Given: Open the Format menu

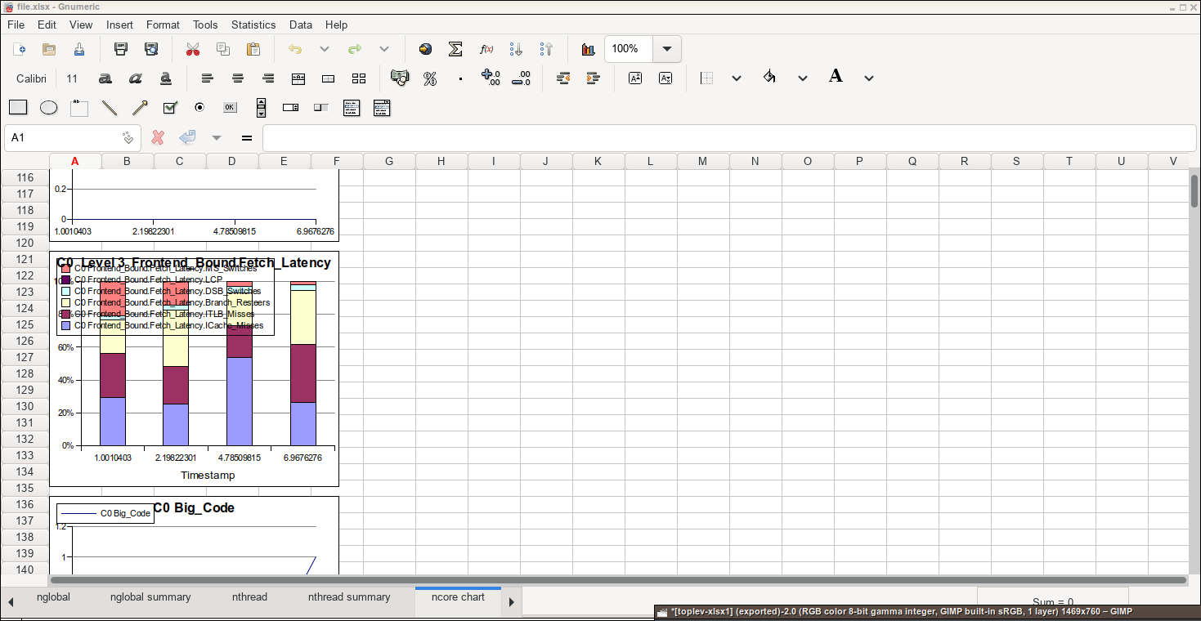Looking at the screenshot, I should (x=163, y=25).
